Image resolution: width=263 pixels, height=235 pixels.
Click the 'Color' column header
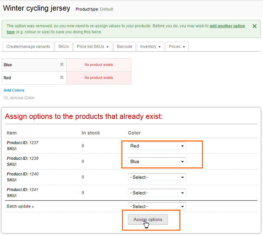tap(134, 133)
